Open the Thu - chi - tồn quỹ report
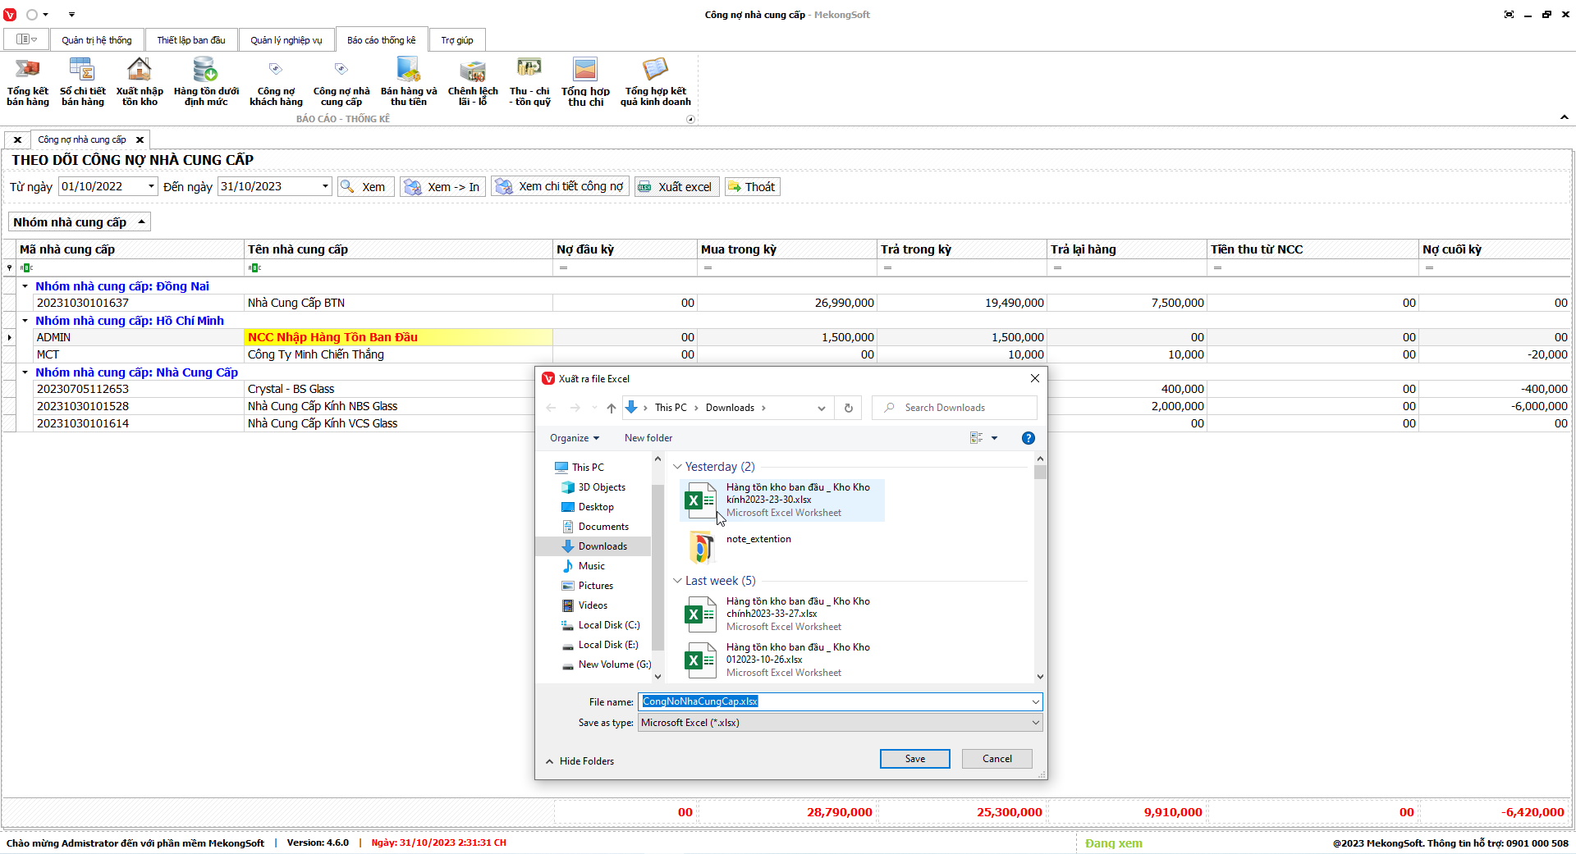Image resolution: width=1576 pixels, height=854 pixels. (529, 82)
